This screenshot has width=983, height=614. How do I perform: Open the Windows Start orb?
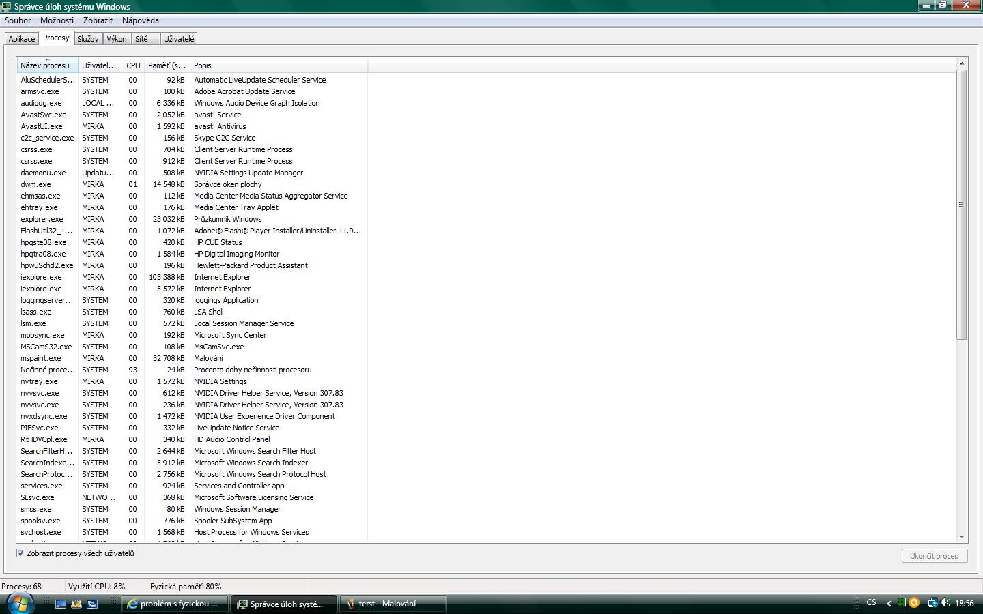coord(18,603)
